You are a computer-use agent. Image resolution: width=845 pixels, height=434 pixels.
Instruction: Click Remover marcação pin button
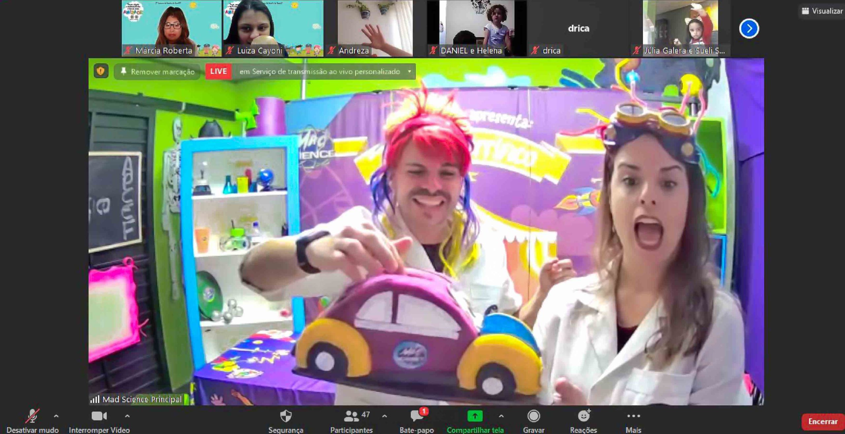point(157,72)
